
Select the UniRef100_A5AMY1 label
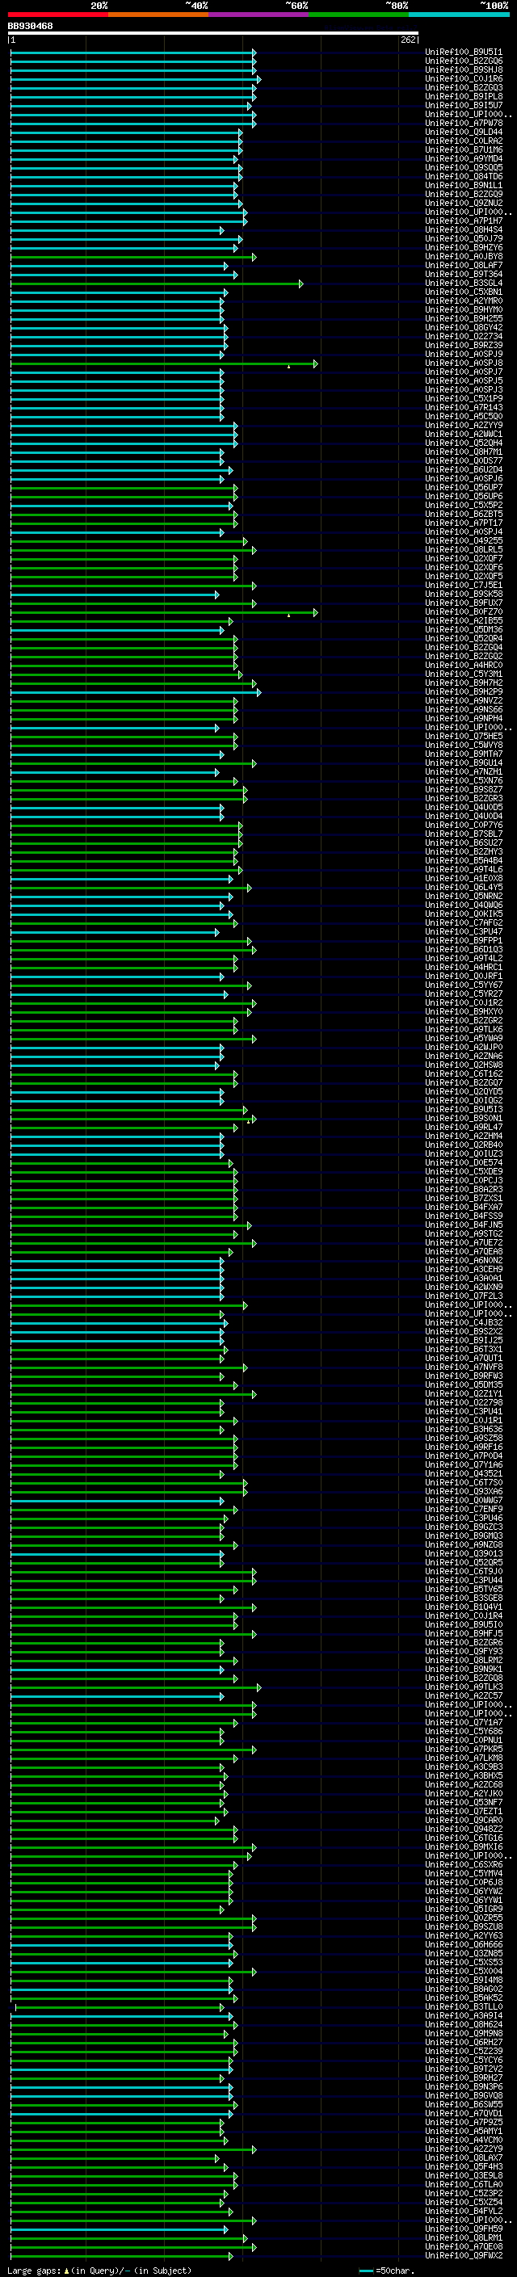point(463,2130)
